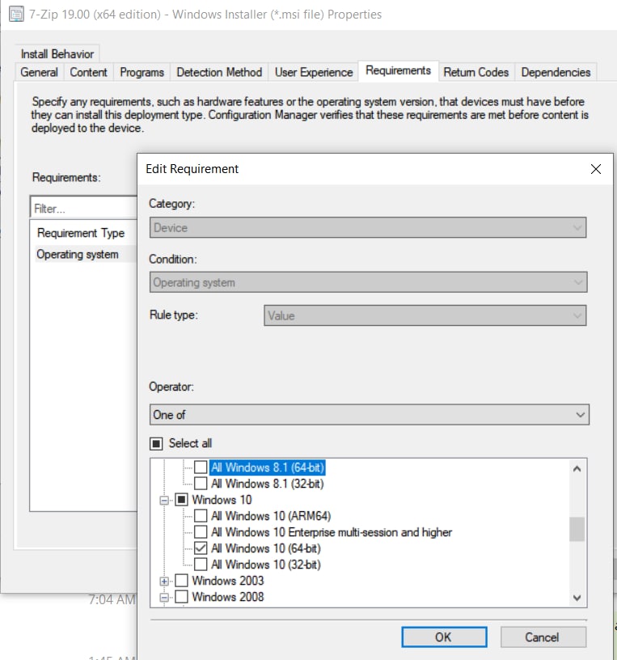Check the Windows 2008 checkbox
Viewport: 617px width, 660px height.
pos(181,596)
